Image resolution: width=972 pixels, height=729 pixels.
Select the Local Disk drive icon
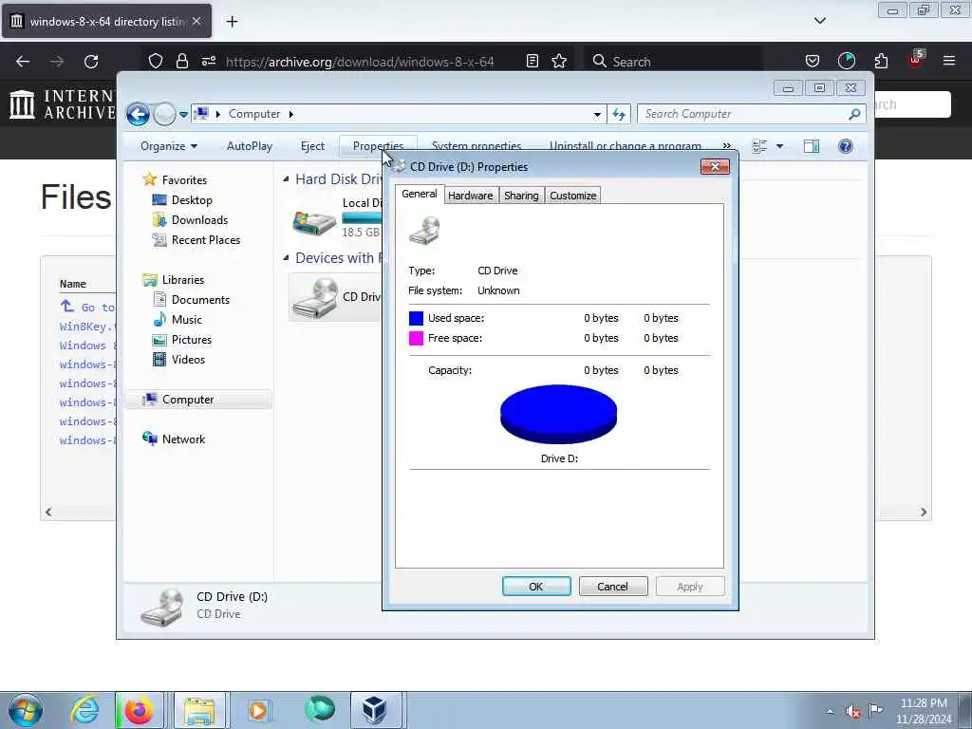coord(314,221)
